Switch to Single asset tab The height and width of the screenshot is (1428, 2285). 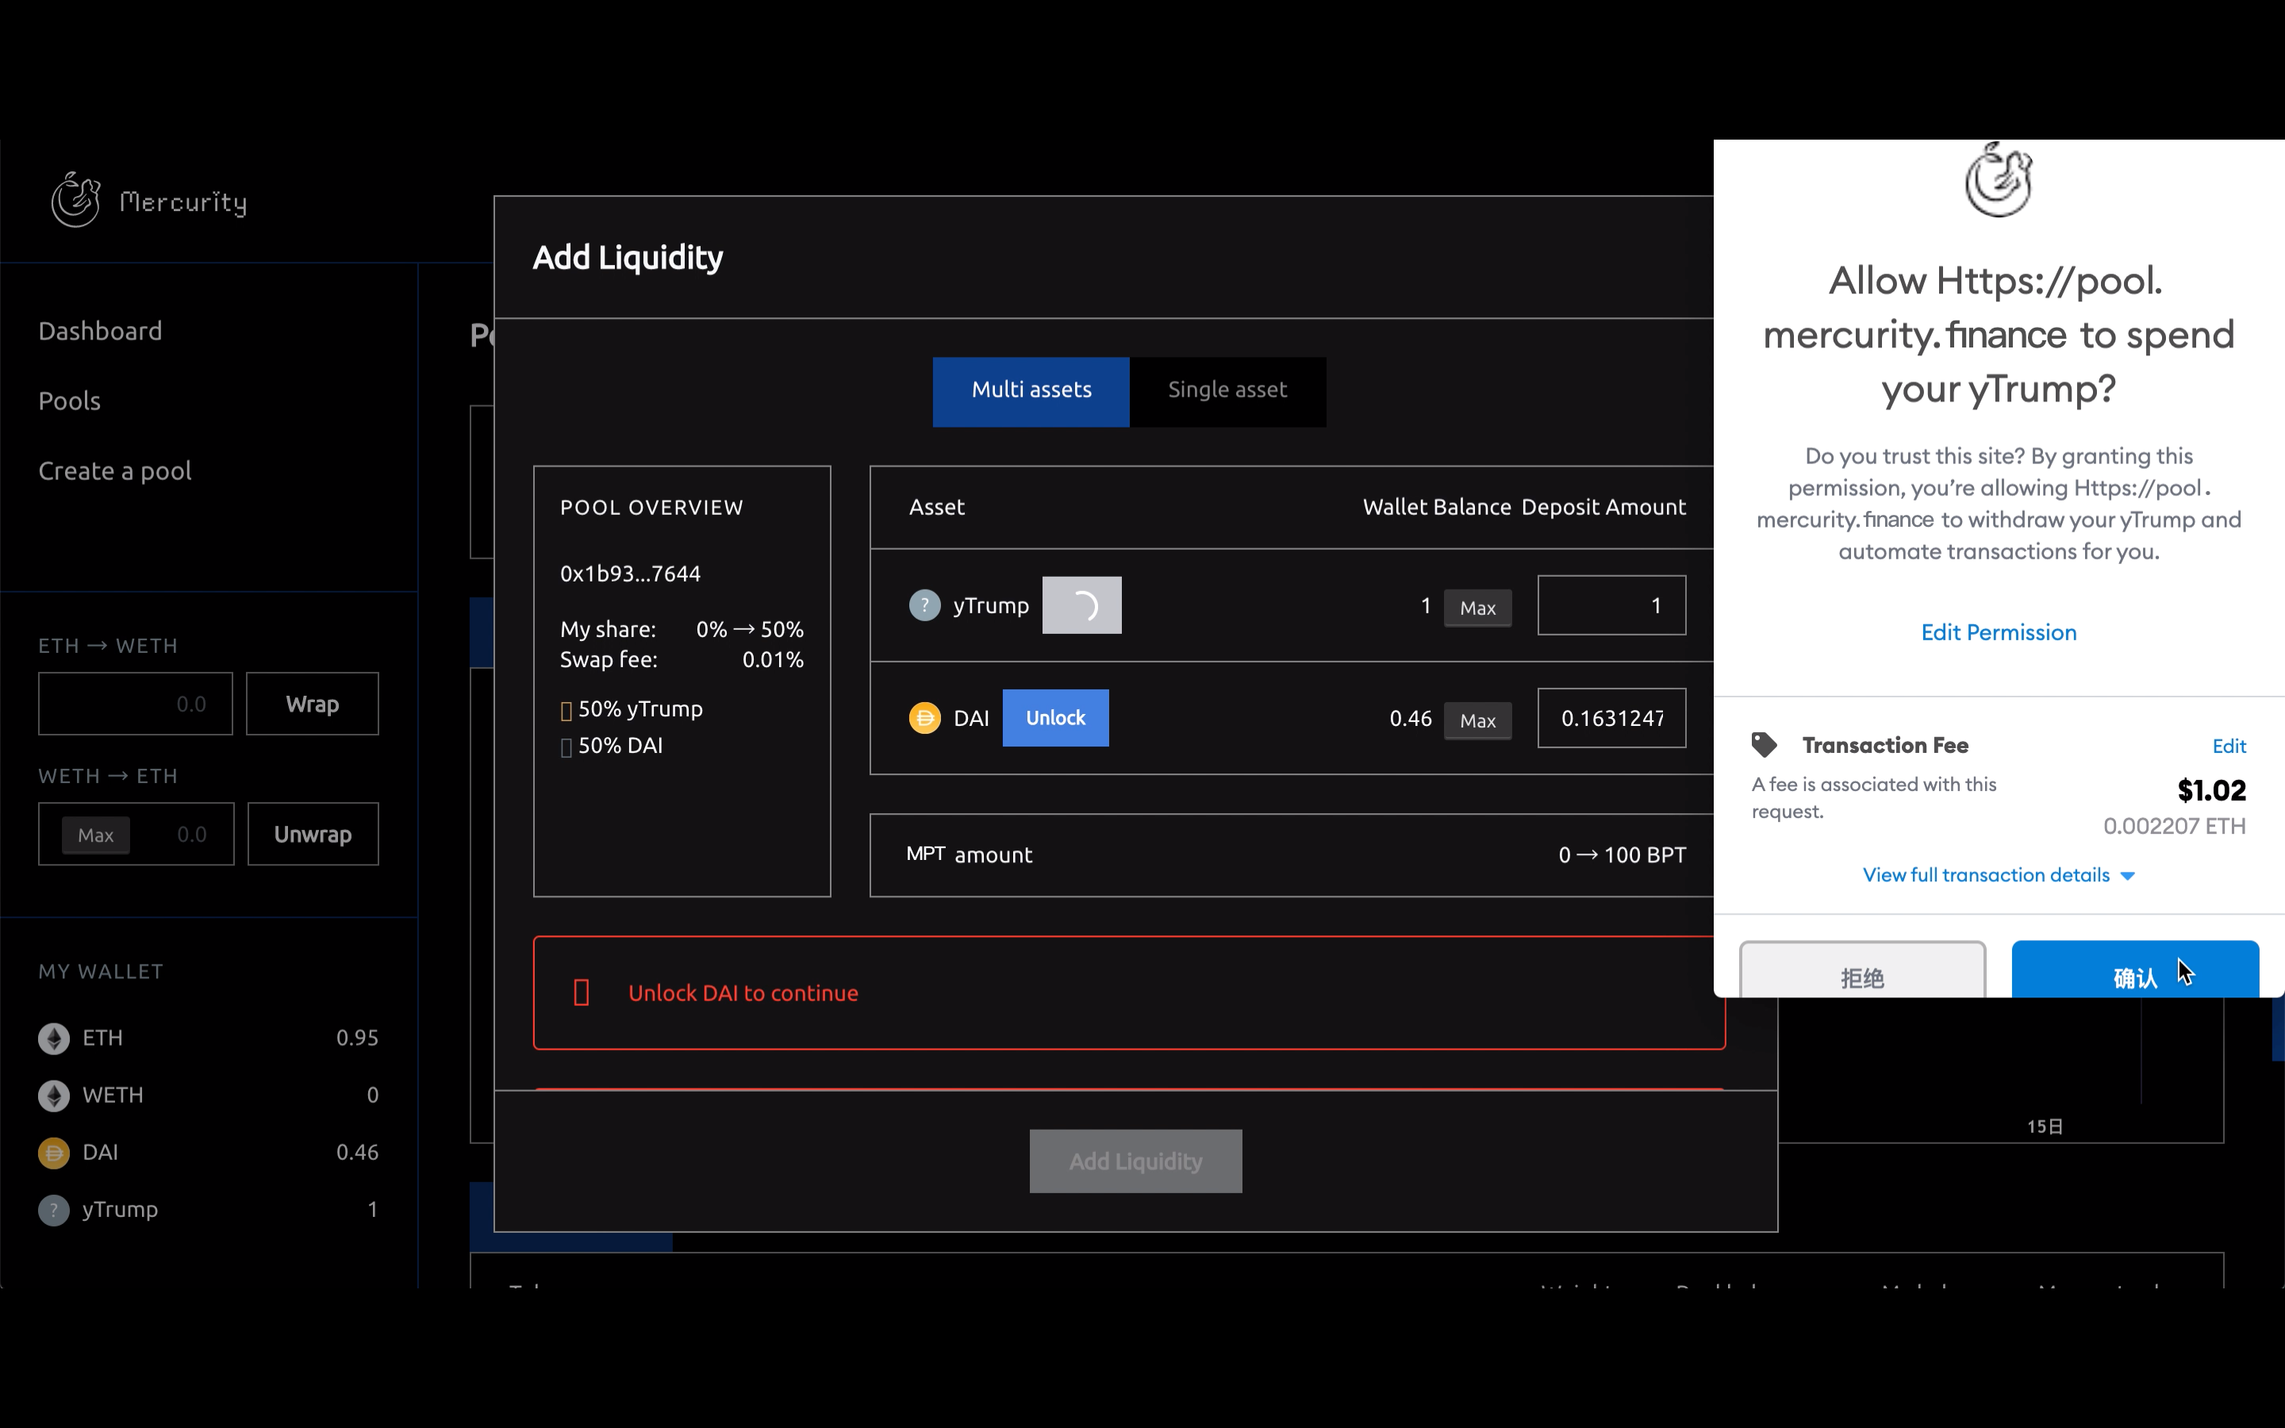1227,390
